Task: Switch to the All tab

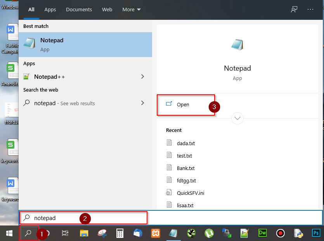Action: (x=31, y=9)
